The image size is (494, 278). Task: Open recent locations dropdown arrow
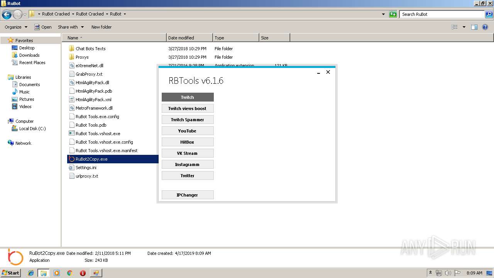(x=25, y=15)
